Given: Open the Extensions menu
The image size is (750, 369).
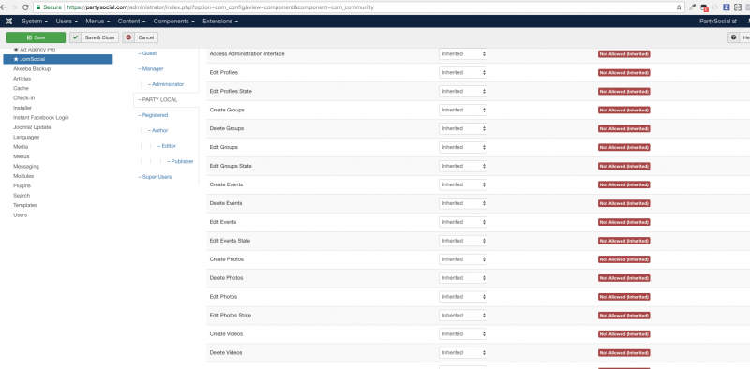Looking at the screenshot, I should pyautogui.click(x=220, y=21).
